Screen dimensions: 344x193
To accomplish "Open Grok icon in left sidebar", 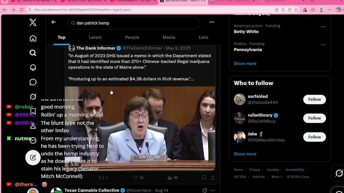I will tap(33, 96).
